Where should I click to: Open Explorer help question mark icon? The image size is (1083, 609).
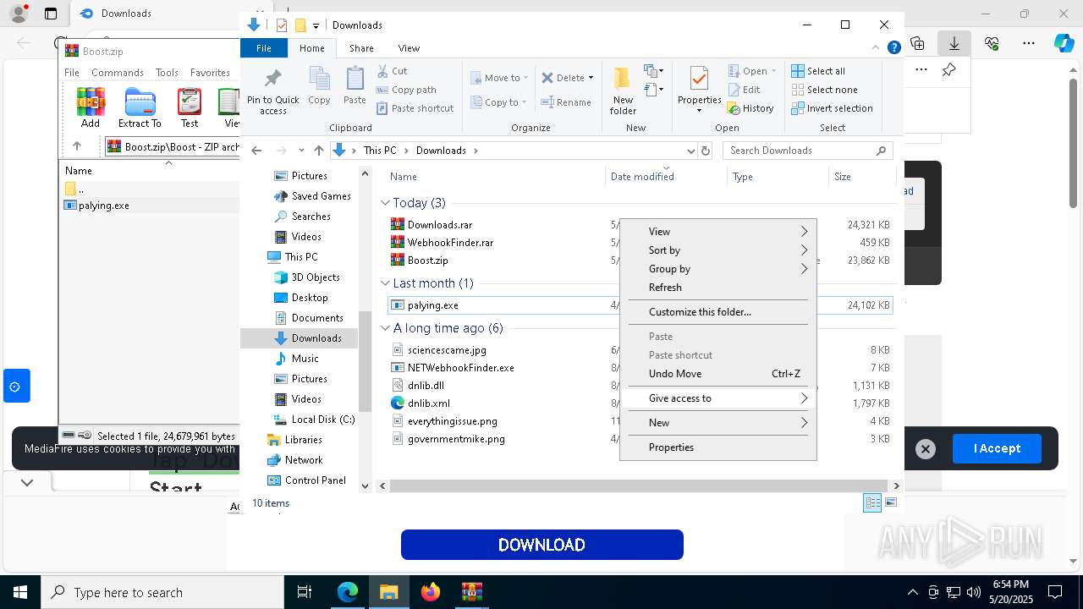[893, 48]
